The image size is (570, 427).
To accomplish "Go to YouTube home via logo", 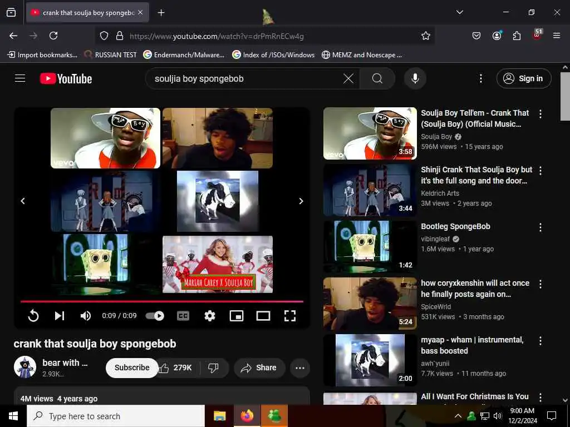I will click(x=66, y=79).
